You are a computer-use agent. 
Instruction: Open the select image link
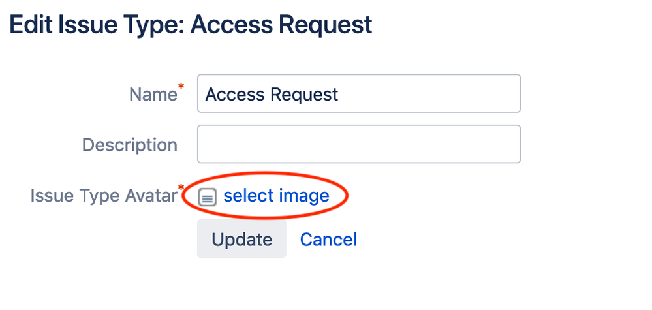pos(276,196)
